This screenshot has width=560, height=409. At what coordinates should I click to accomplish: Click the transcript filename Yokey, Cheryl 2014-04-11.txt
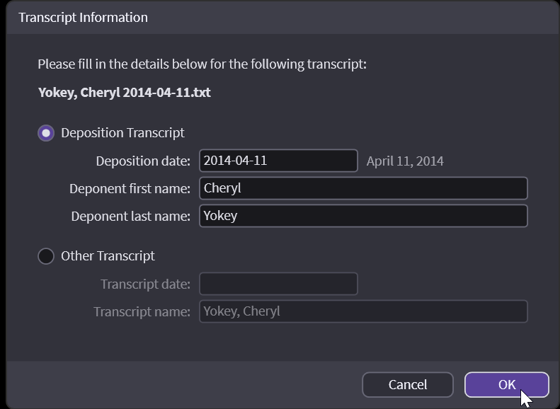tap(124, 92)
